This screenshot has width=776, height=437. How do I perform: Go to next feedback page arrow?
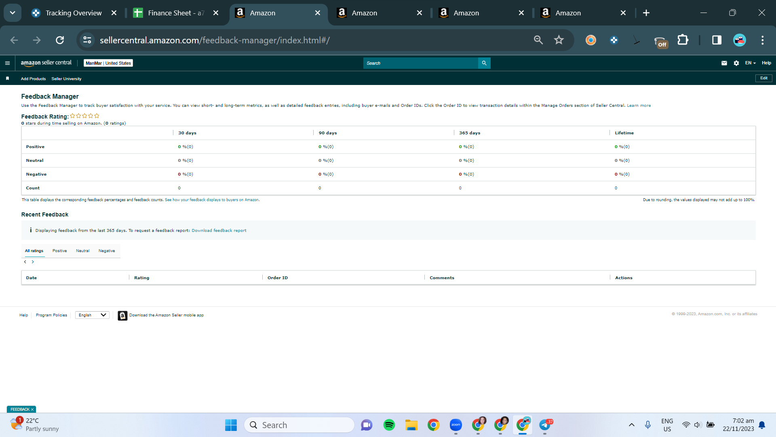coord(33,262)
